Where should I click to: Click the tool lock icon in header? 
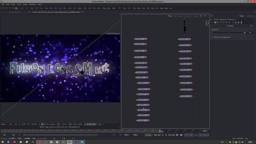236,22
